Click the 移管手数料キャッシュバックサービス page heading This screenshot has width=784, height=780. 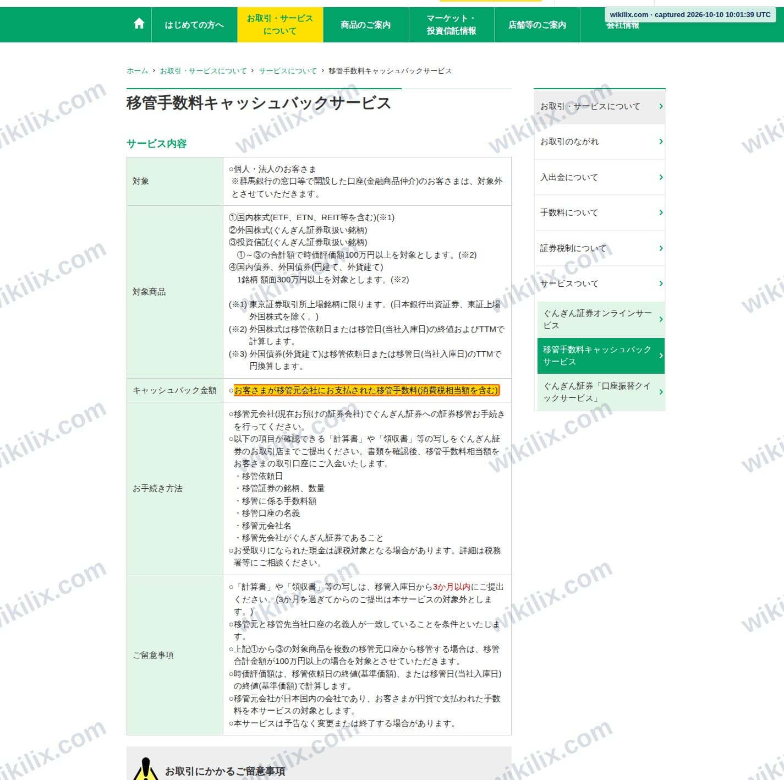pyautogui.click(x=259, y=103)
